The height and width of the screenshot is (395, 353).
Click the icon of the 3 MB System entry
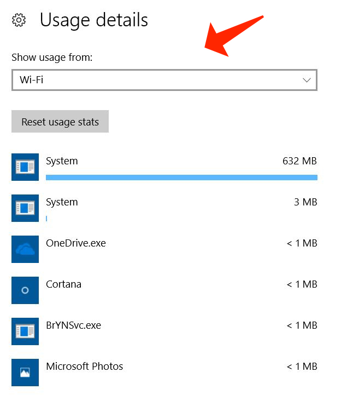[25, 208]
